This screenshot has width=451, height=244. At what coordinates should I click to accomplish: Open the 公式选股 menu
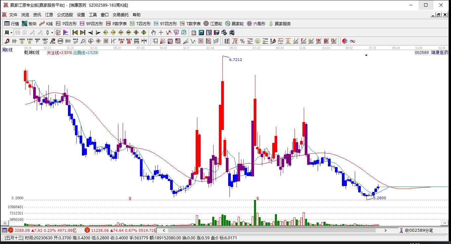tap(65, 15)
